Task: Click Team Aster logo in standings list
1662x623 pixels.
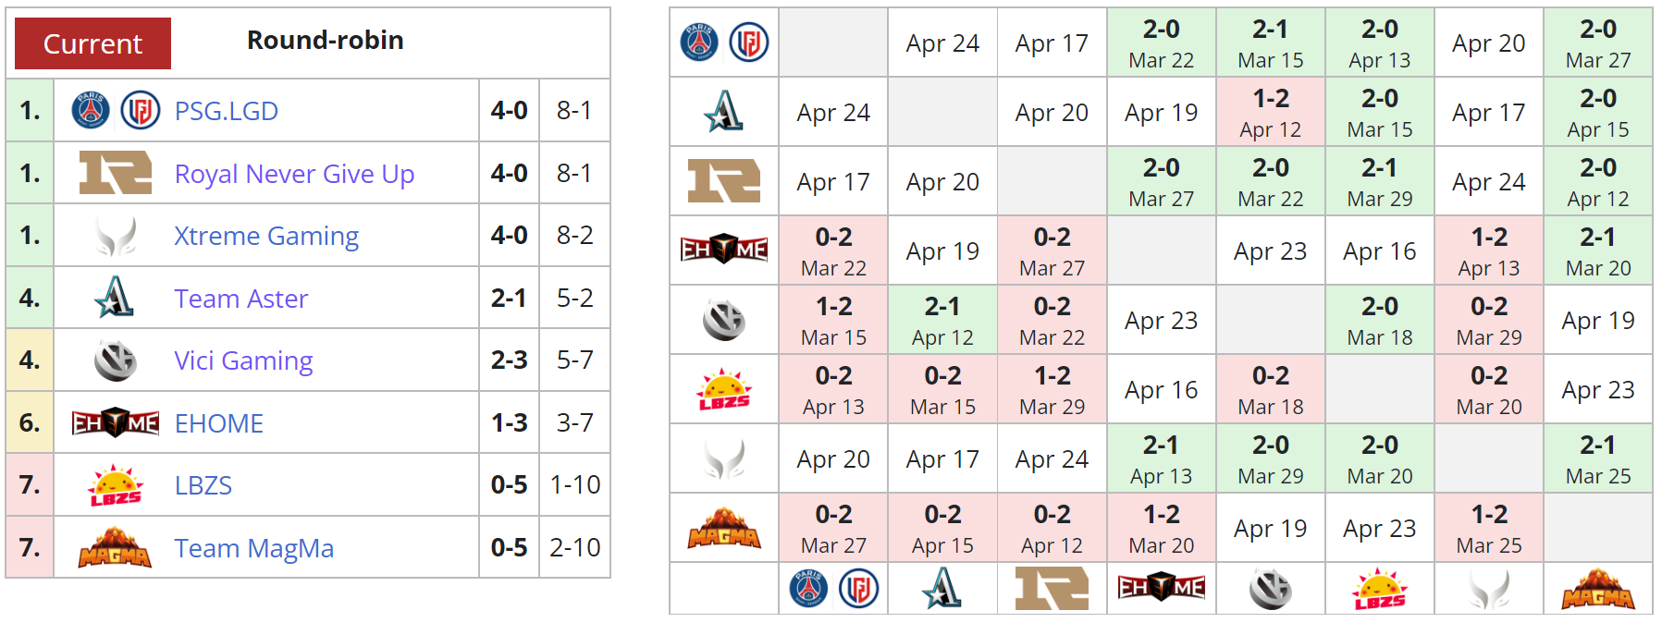Action: (115, 299)
